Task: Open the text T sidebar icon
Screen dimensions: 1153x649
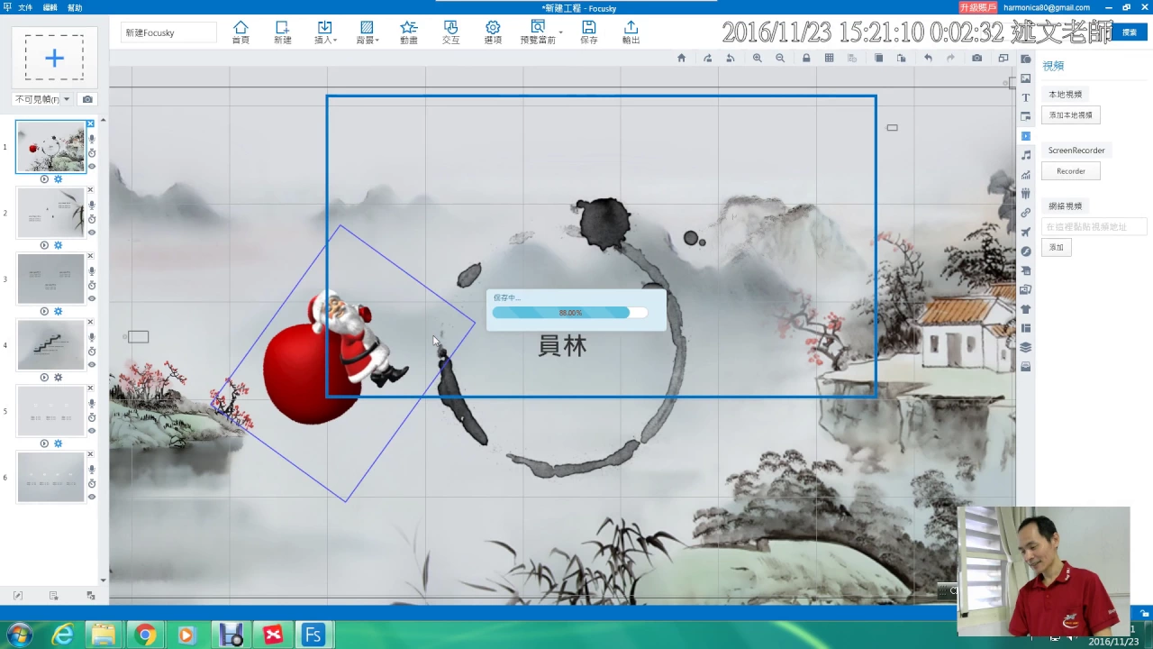Action: point(1025,97)
